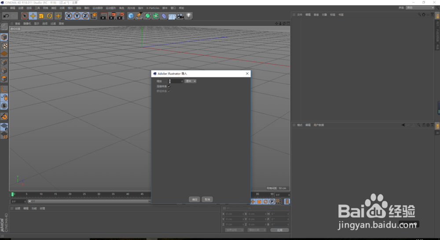Switch to Edges mode in left sidebar

[x=4, y=70]
